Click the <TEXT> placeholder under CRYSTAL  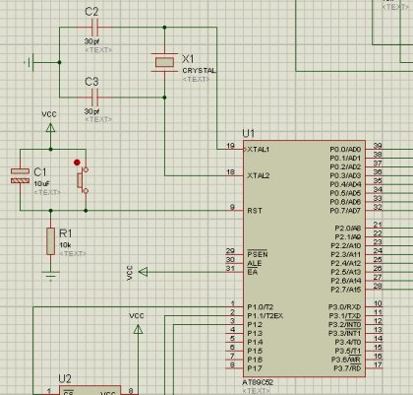tap(196, 79)
